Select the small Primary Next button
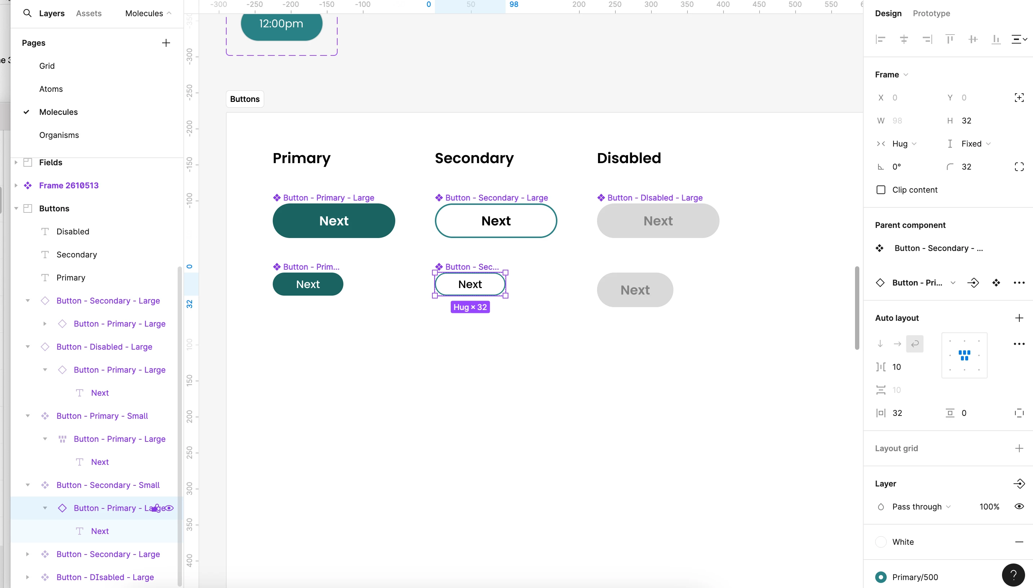This screenshot has height=588, width=1033. click(x=308, y=284)
